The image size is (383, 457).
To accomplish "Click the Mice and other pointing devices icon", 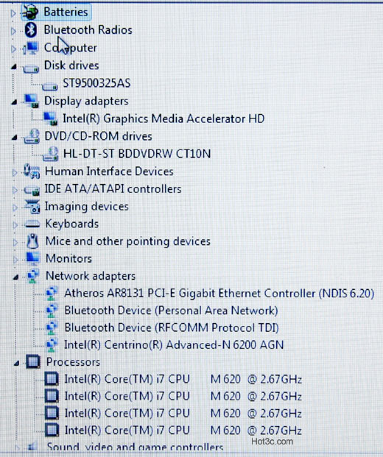I will pyautogui.click(x=32, y=241).
